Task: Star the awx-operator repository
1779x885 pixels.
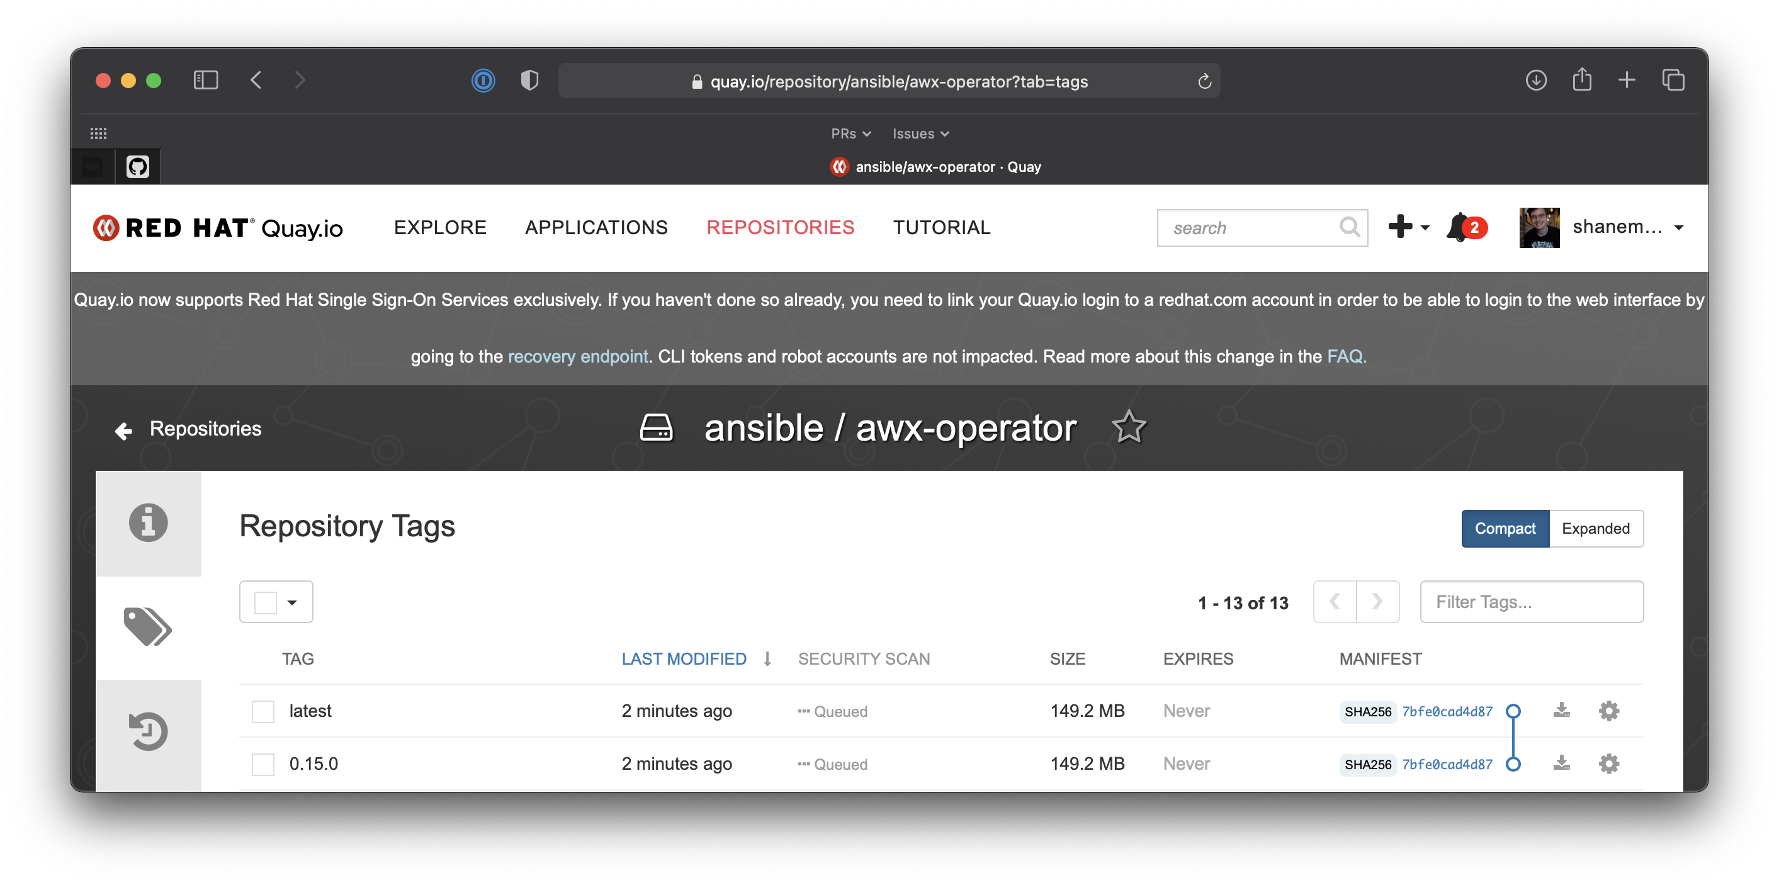Action: 1129,427
